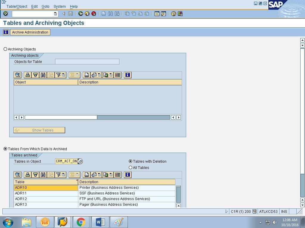Click Find binoculars icon in Tables archived toolbar

pyautogui.click(x=43, y=175)
